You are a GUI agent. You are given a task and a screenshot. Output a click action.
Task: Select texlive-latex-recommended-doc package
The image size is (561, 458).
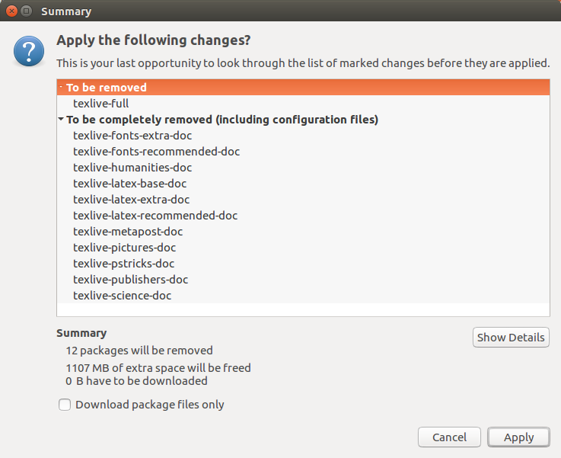point(155,216)
